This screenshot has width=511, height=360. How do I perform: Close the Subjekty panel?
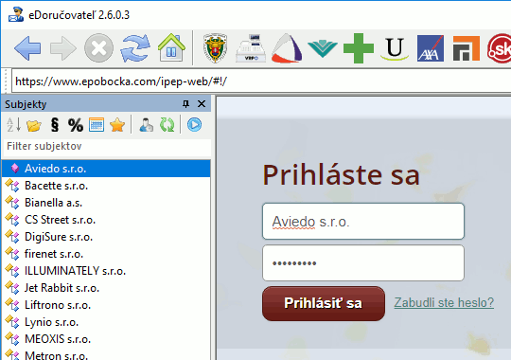coord(202,104)
